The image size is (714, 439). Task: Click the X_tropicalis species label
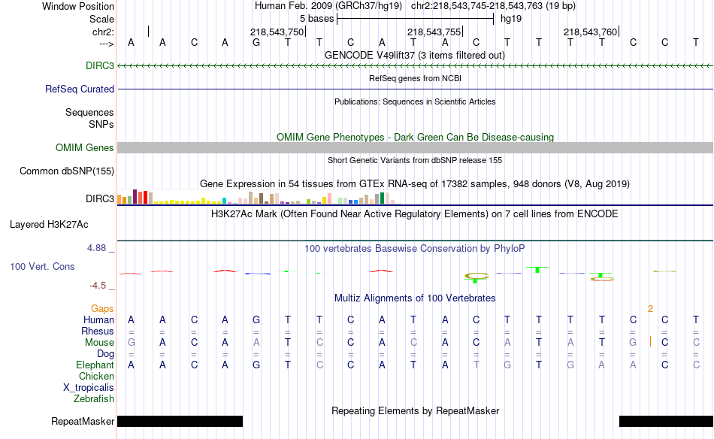pyautogui.click(x=89, y=388)
